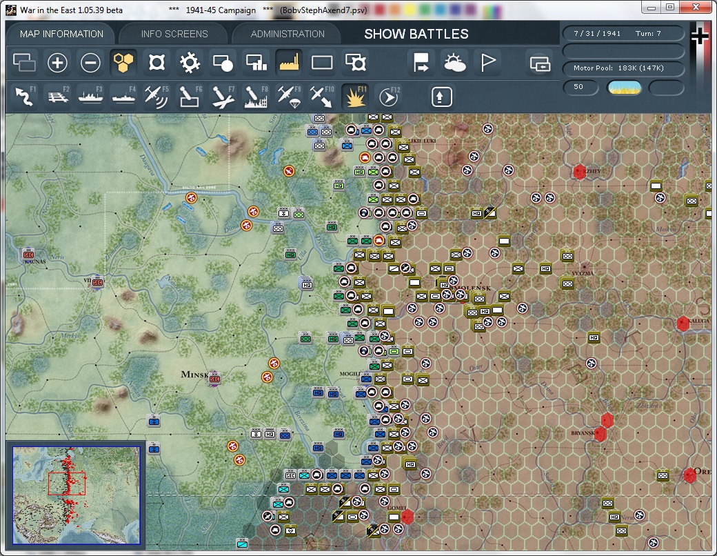
Task: Open the MAP INFORMATION tab
Action: click(x=61, y=34)
